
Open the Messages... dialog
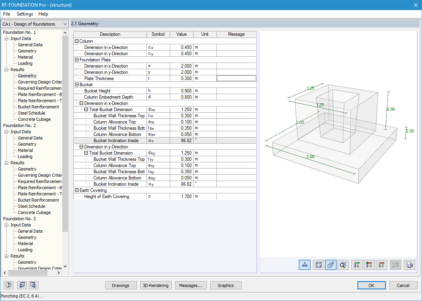click(190, 285)
